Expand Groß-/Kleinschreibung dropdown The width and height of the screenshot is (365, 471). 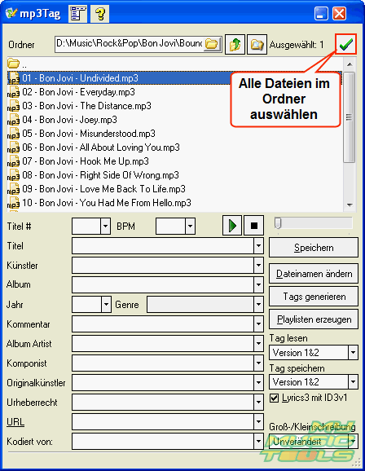[x=353, y=442]
